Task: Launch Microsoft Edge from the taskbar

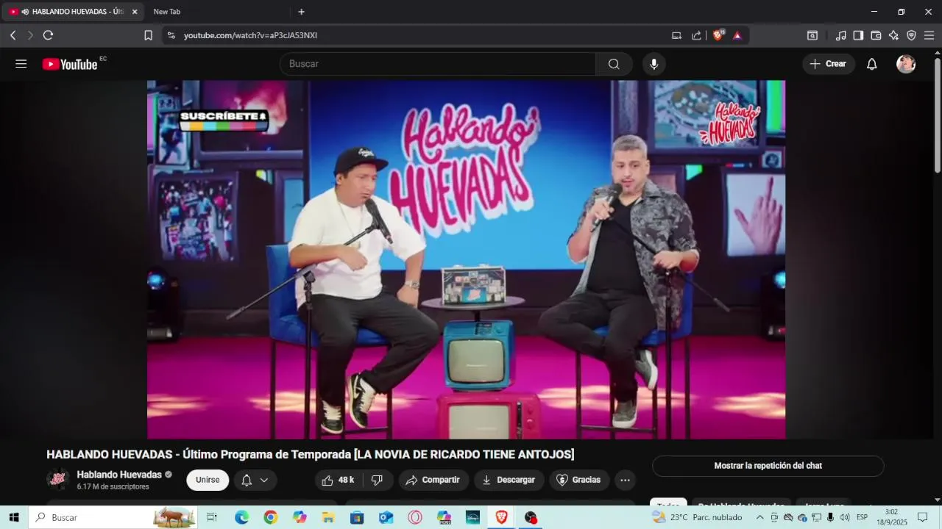Action: [241, 517]
